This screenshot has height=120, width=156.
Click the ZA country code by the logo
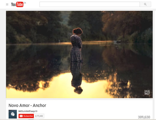point(25,3)
